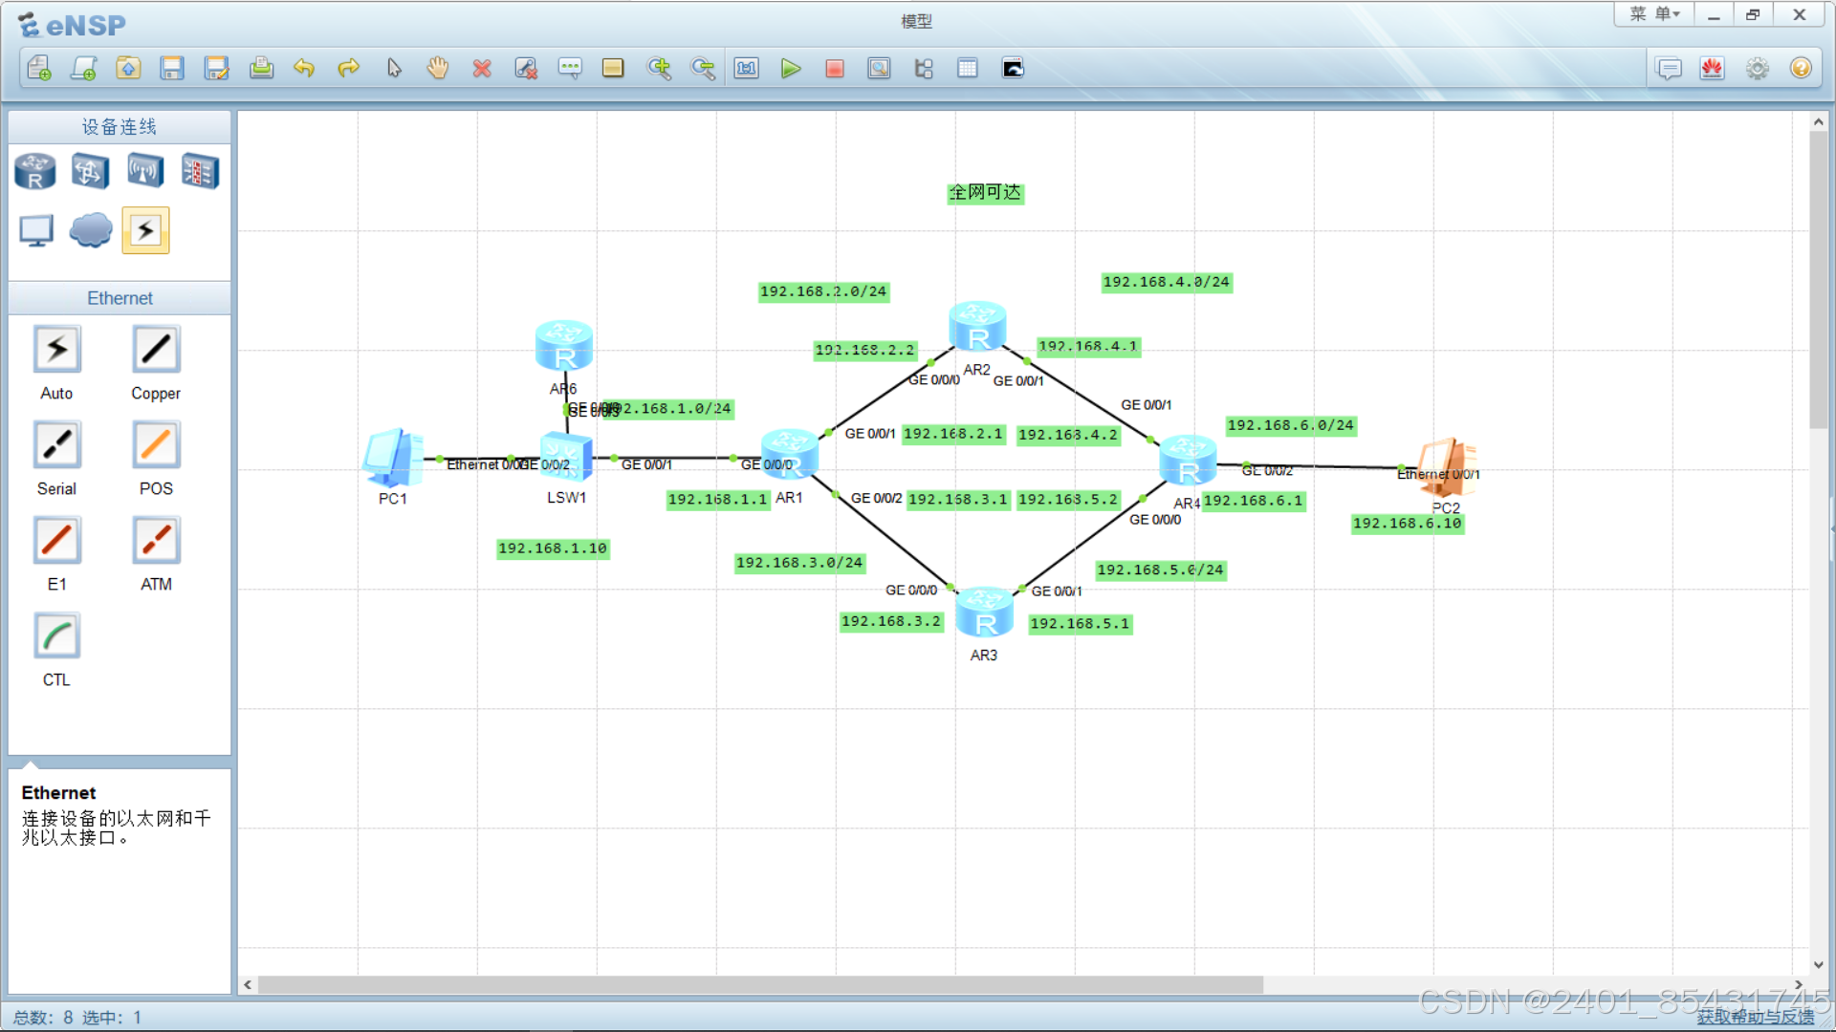This screenshot has height=1032, width=1836.
Task: Open the settings gear icon
Action: [1757, 69]
